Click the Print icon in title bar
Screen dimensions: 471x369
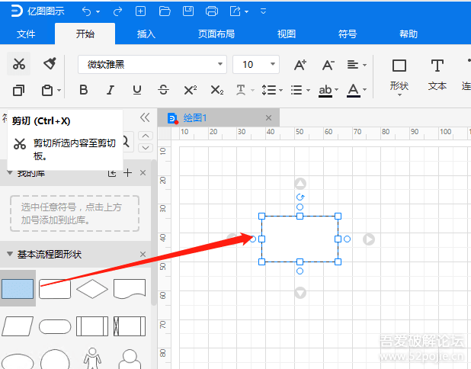coord(213,11)
